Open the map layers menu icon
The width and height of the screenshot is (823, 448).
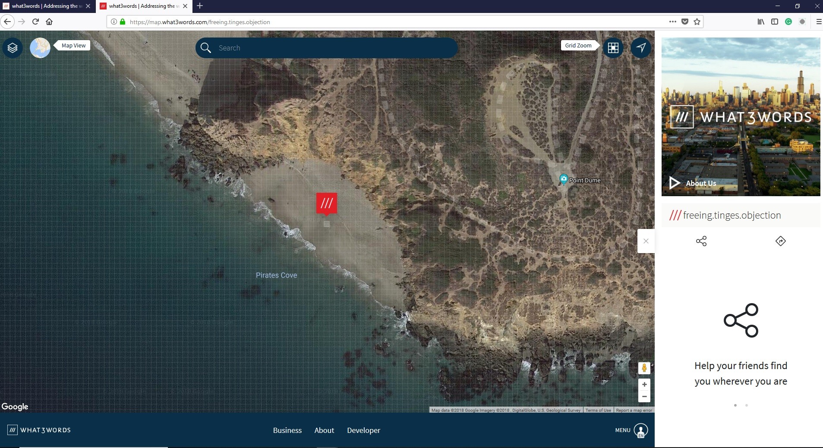13,47
